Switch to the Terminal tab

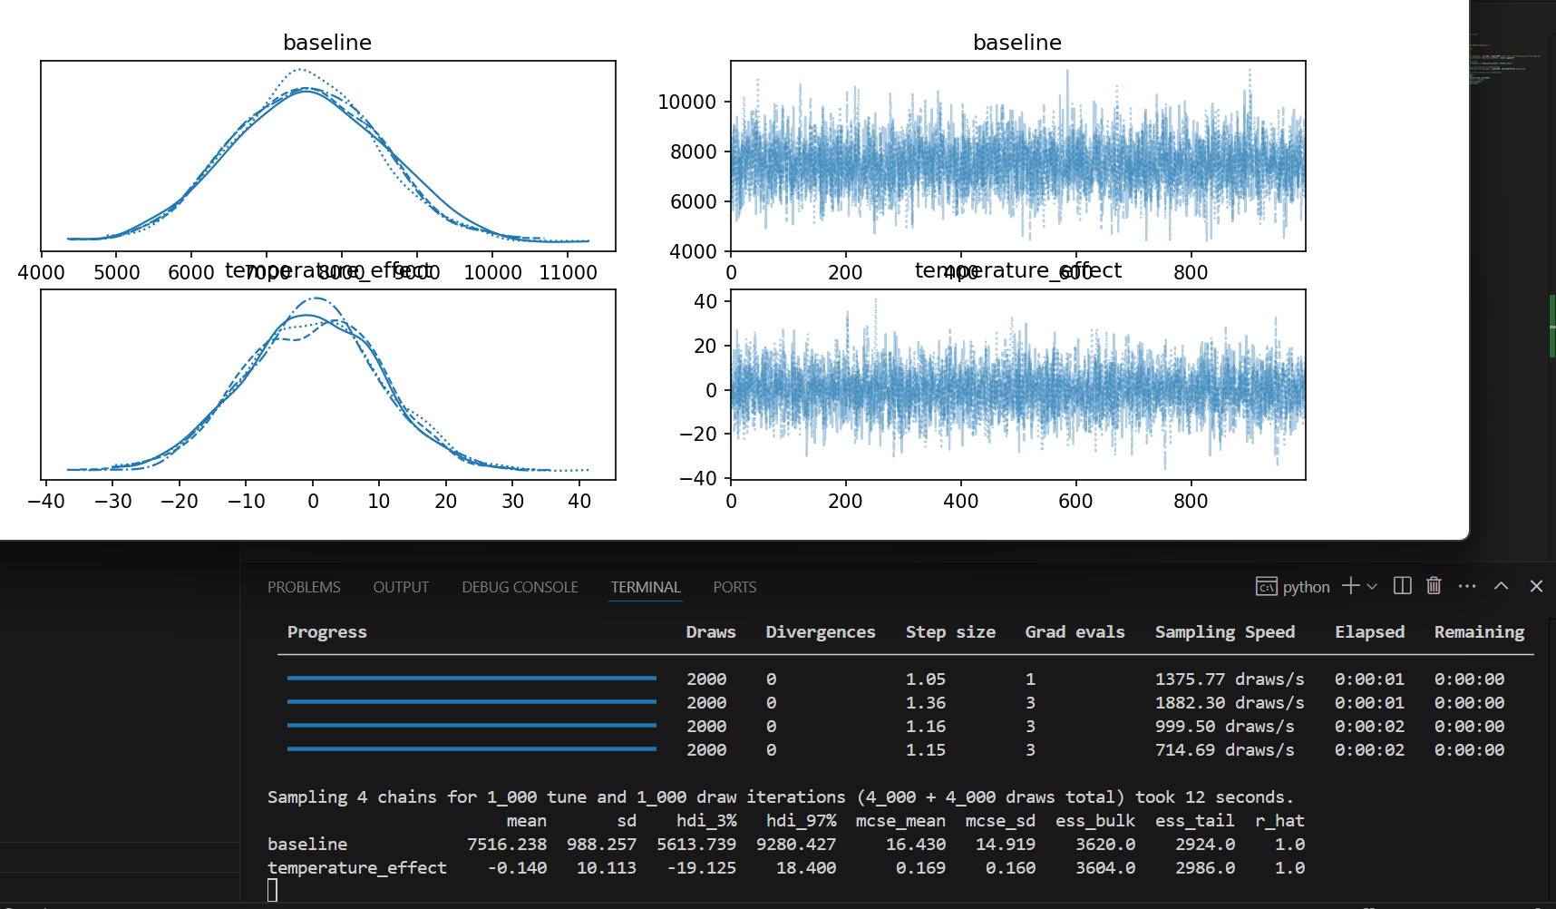pos(645,587)
